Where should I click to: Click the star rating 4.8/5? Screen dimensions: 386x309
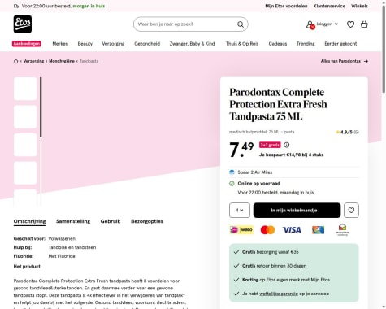click(x=347, y=132)
